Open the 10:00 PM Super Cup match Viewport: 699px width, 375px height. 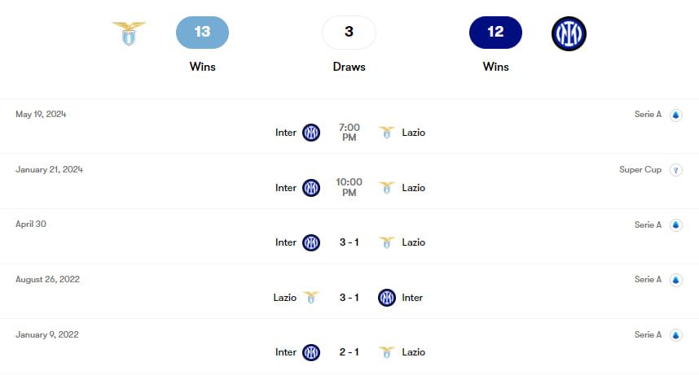(x=349, y=188)
